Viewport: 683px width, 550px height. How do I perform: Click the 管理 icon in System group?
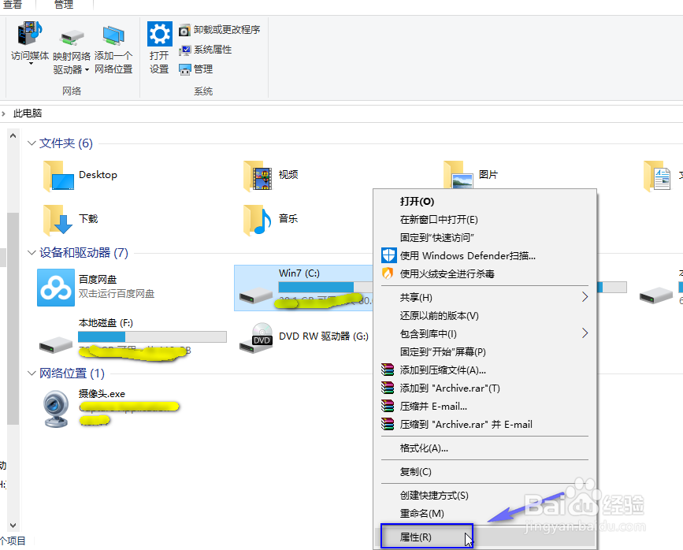click(x=195, y=69)
